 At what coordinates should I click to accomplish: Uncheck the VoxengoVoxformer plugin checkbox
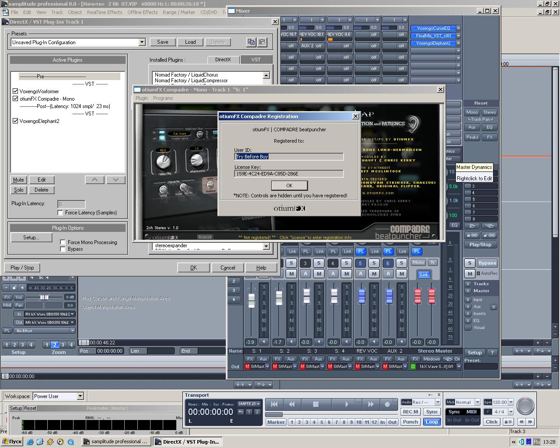pyautogui.click(x=15, y=91)
